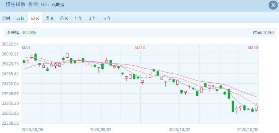Click the 24955.42 axis value
The height and width of the screenshot is (133, 279).
click(10, 74)
